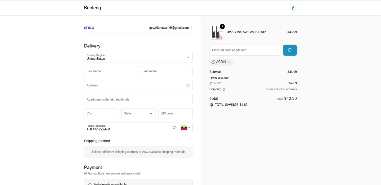The width and height of the screenshot is (381, 185).
Task: Click the shipping methods unavailable notice
Action: pos(138,152)
